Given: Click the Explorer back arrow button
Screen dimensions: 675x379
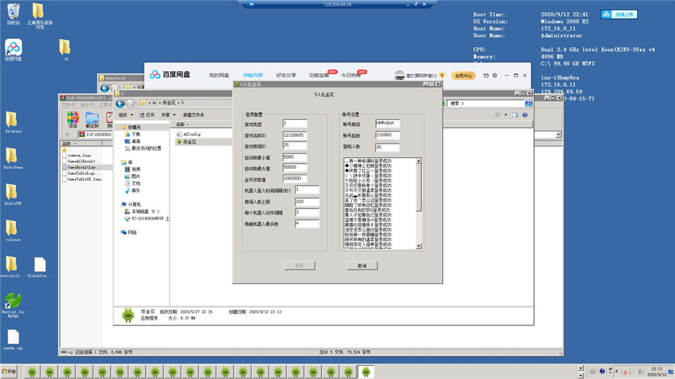Looking at the screenshot, I should coord(120,103).
